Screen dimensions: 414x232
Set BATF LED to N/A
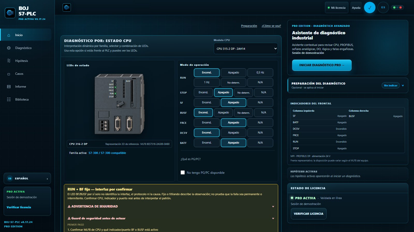click(260, 143)
